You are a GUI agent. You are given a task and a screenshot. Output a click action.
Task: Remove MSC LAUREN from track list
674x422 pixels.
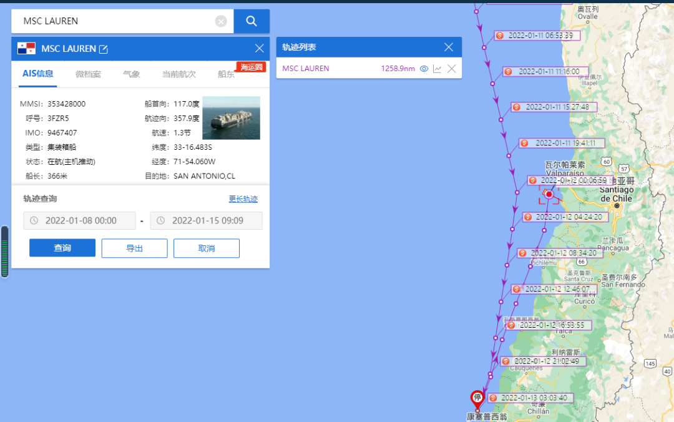click(x=451, y=69)
